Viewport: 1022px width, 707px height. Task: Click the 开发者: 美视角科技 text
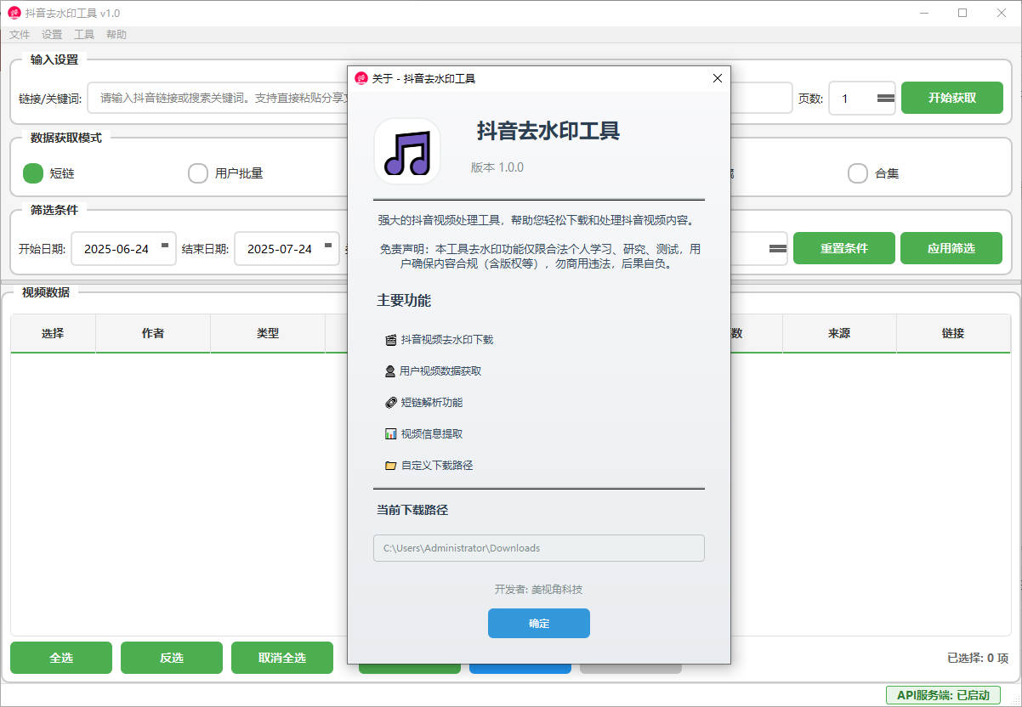tap(539, 590)
